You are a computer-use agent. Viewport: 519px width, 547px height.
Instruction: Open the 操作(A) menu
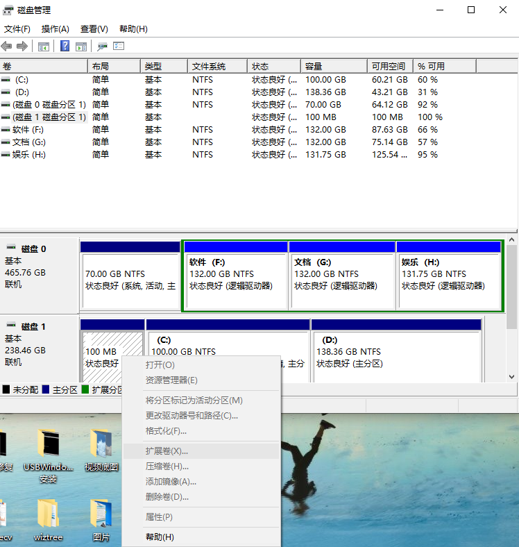[56, 29]
